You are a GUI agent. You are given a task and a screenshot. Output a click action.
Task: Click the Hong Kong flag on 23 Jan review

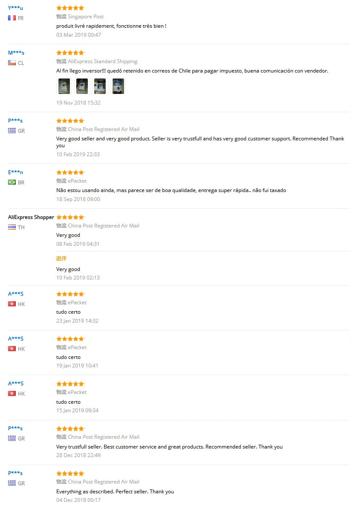pos(12,304)
